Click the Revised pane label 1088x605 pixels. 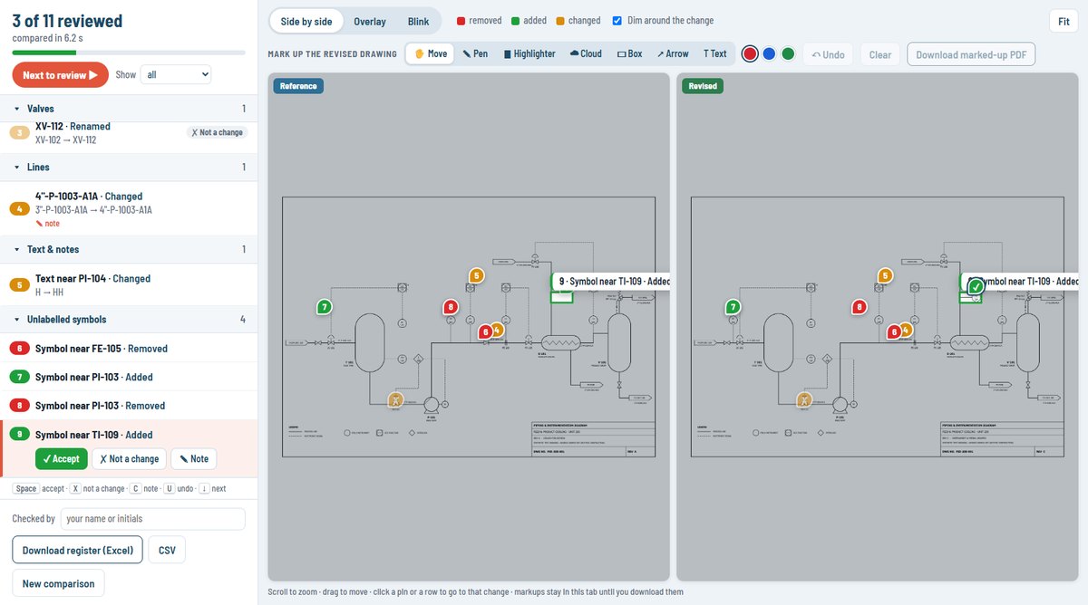(703, 86)
